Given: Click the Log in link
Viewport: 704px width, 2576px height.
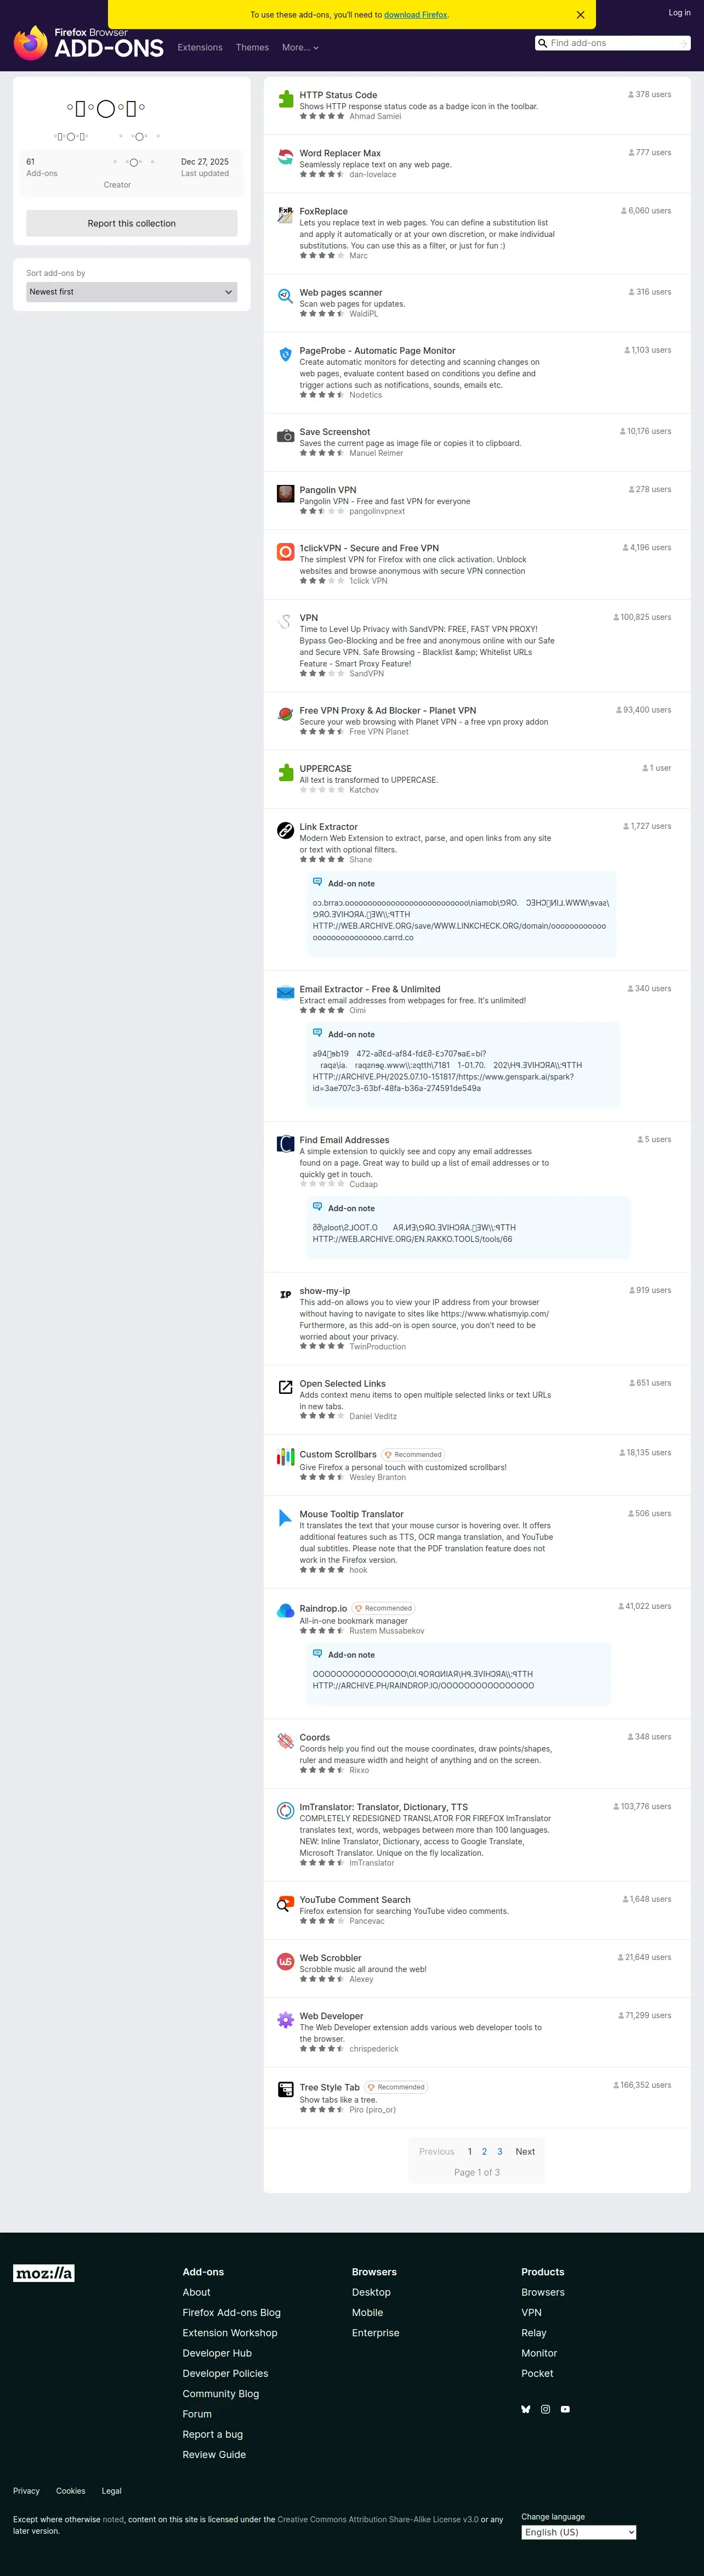Looking at the screenshot, I should 679,13.
